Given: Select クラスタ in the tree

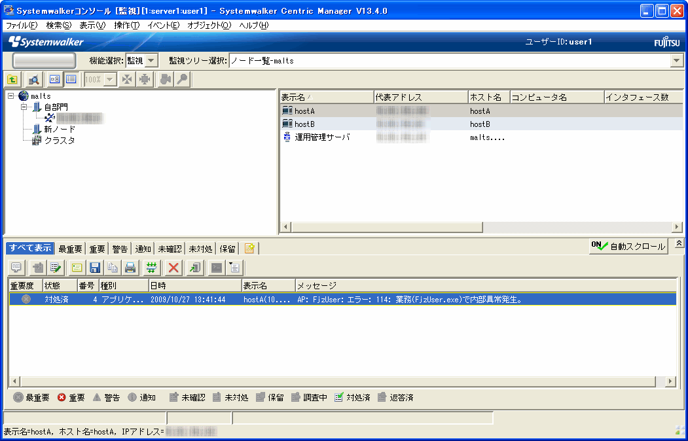Looking at the screenshot, I should (x=60, y=141).
